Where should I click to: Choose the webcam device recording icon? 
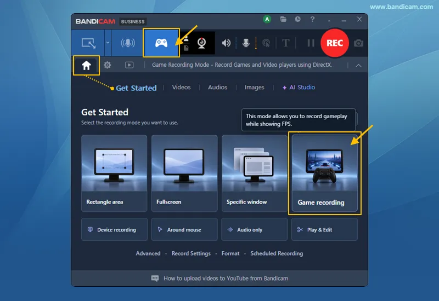pyautogui.click(x=201, y=43)
